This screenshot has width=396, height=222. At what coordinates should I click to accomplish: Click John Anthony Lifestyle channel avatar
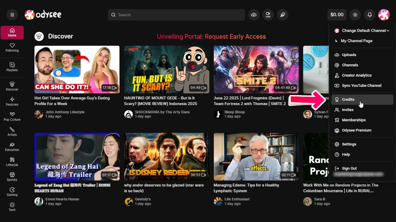(39, 114)
